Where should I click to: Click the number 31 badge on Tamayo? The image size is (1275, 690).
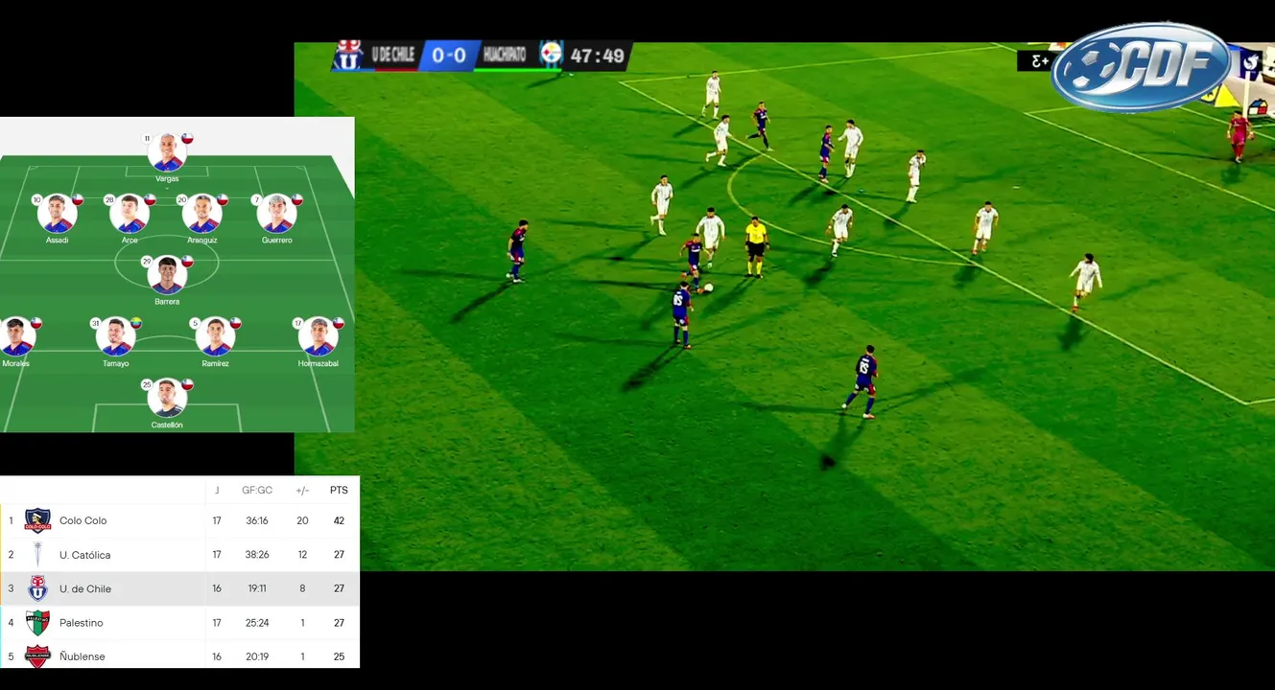[x=96, y=324]
